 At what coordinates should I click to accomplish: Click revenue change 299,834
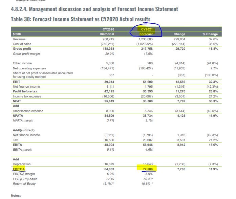[179, 39]
